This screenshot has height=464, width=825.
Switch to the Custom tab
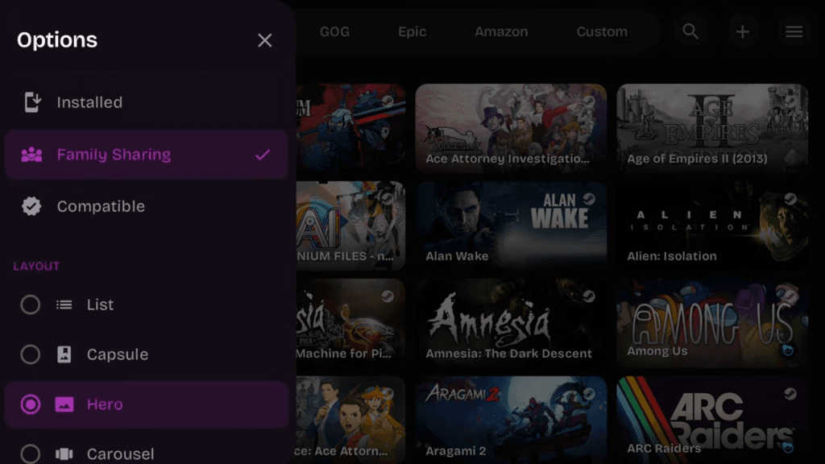602,31
